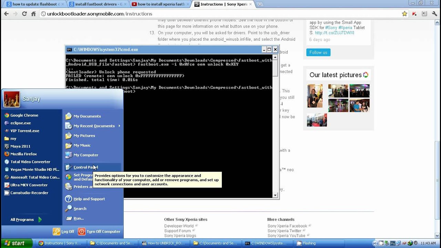Open Sony Xperia Facebook link
Screen dimensions: 441x248
tap(287, 226)
